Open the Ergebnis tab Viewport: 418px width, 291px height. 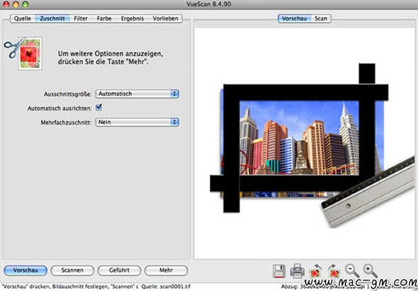pyautogui.click(x=132, y=18)
